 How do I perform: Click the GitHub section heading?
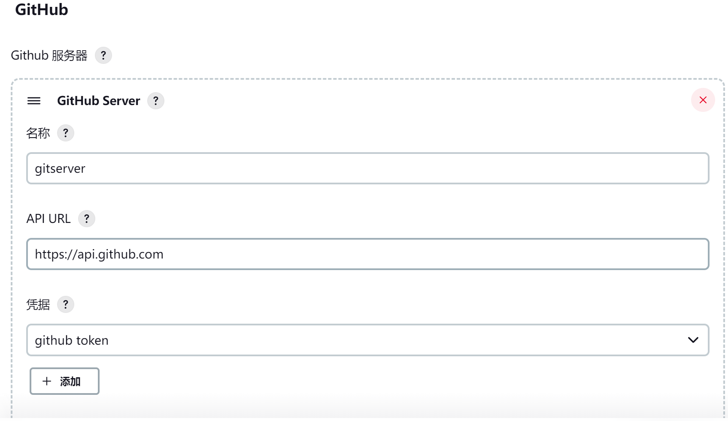click(x=42, y=10)
